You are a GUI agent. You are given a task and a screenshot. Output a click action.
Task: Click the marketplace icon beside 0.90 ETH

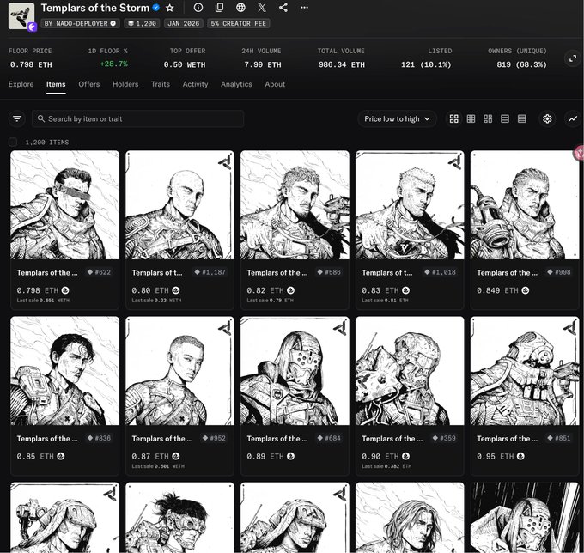pyautogui.click(x=406, y=456)
